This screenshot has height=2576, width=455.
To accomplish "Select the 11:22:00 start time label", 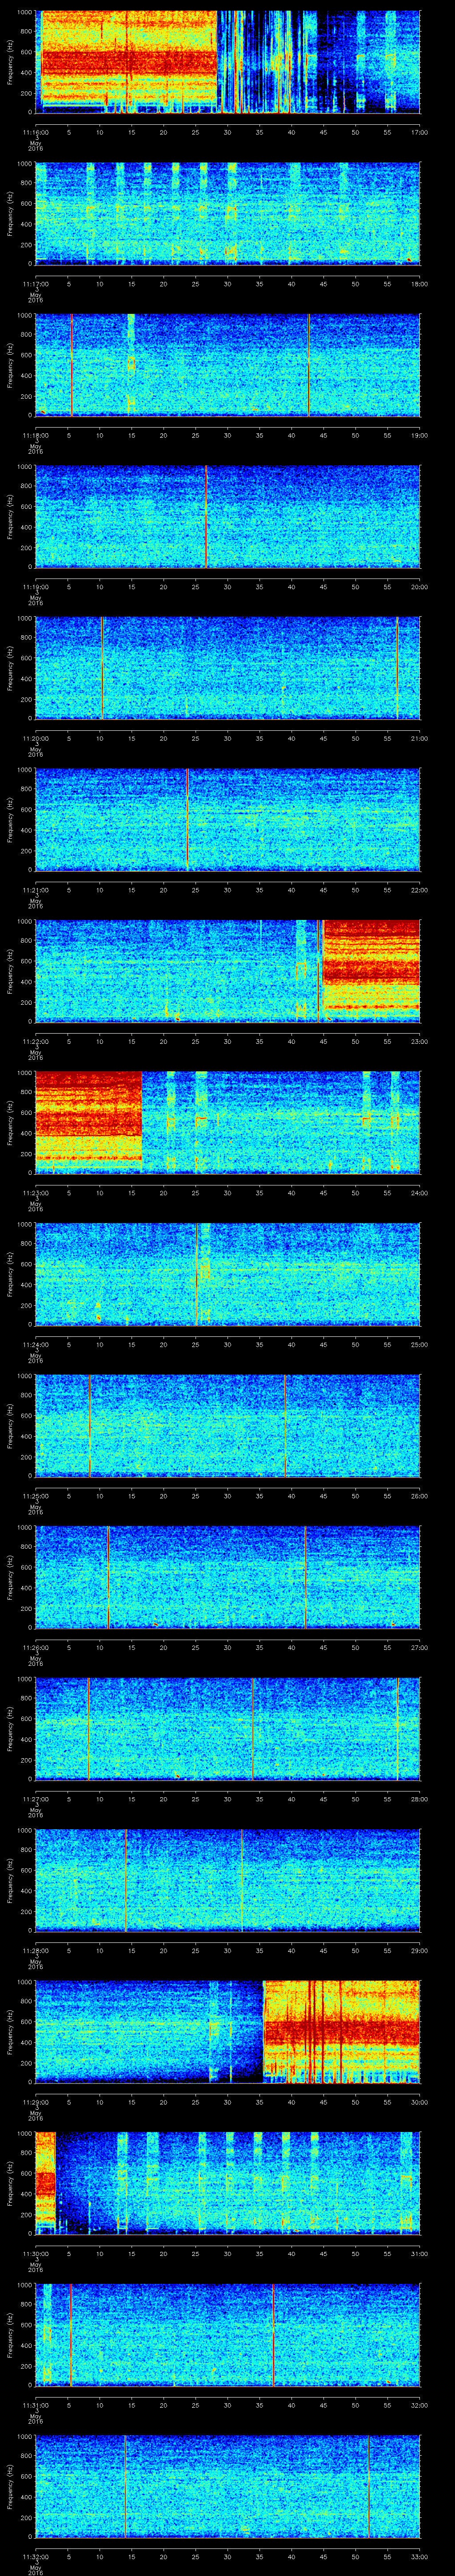I will [x=35, y=1041].
